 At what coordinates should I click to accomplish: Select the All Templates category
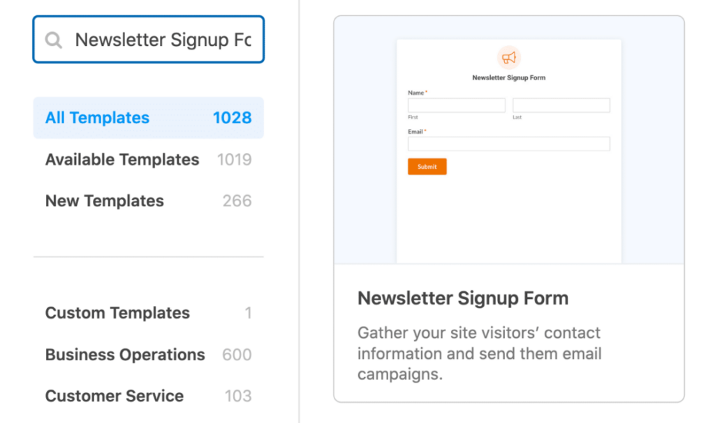click(x=96, y=118)
